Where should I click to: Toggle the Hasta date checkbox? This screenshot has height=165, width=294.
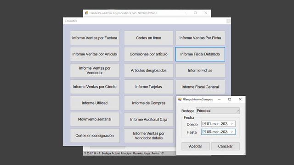pos(204,132)
